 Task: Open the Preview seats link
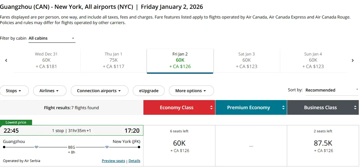click(113, 161)
